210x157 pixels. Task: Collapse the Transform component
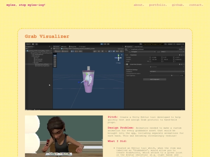pyautogui.click(x=126, y=55)
